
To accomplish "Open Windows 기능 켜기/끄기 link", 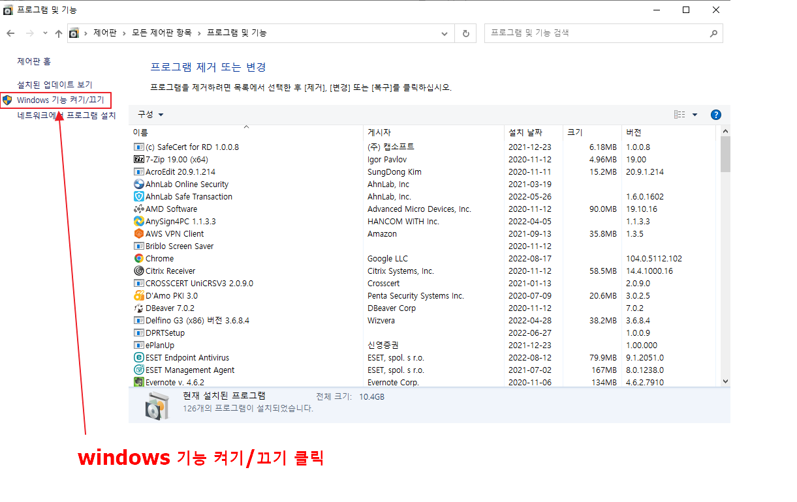I will point(61,100).
